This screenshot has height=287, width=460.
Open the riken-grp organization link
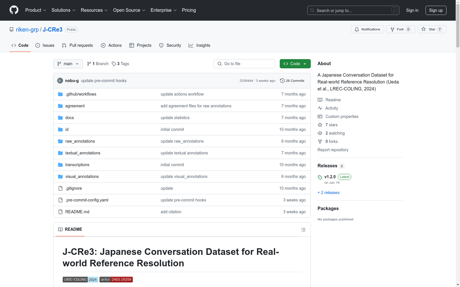coord(27,30)
